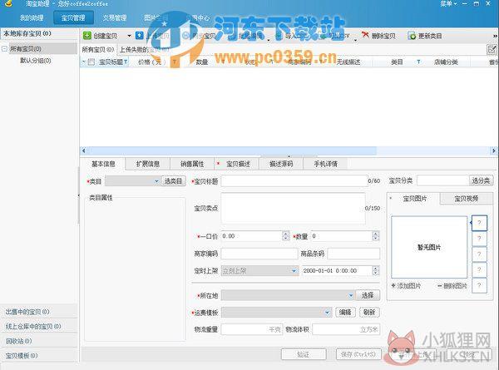Switch to 交易管理 tab
This screenshot has width=499, height=370.
pos(115,17)
